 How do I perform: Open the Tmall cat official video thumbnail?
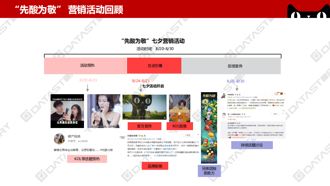(x=145, y=107)
